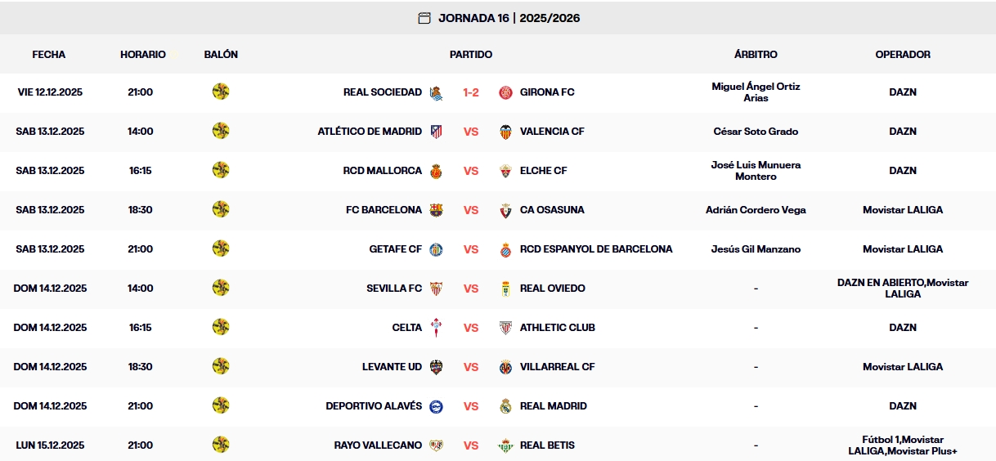Click the FC Barcelona club crest

pyautogui.click(x=437, y=210)
